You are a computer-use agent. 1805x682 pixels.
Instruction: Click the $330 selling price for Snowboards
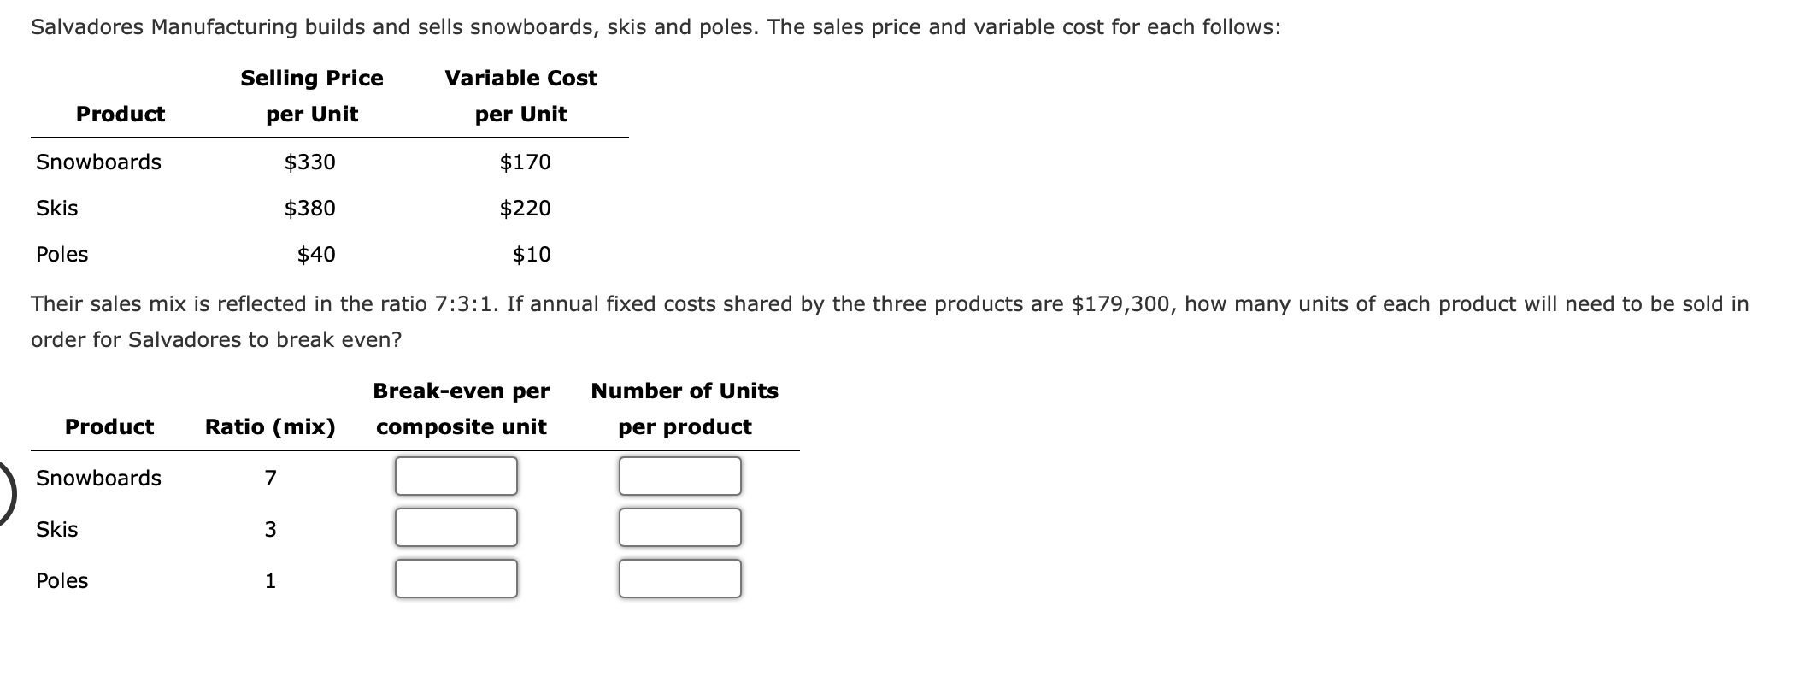[x=310, y=162]
